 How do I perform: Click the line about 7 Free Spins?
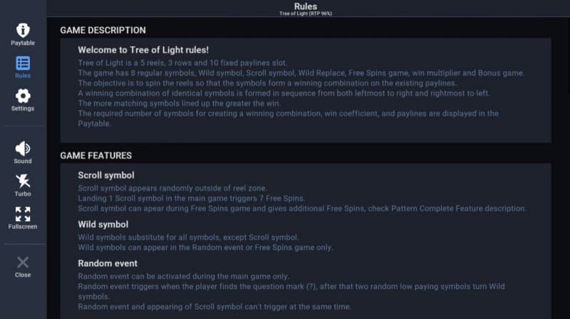coord(191,198)
